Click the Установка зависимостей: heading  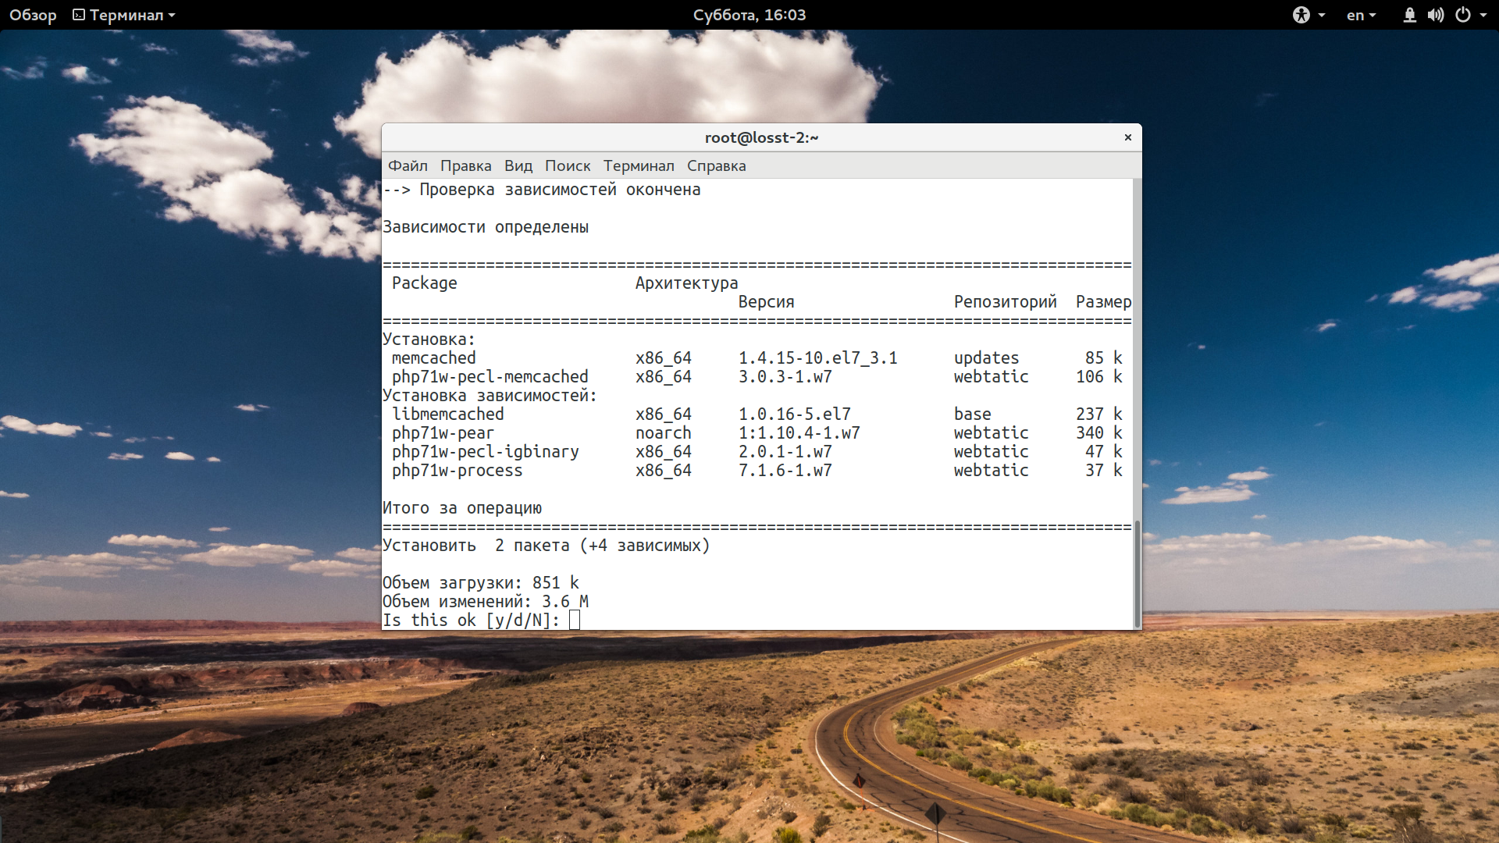point(490,395)
